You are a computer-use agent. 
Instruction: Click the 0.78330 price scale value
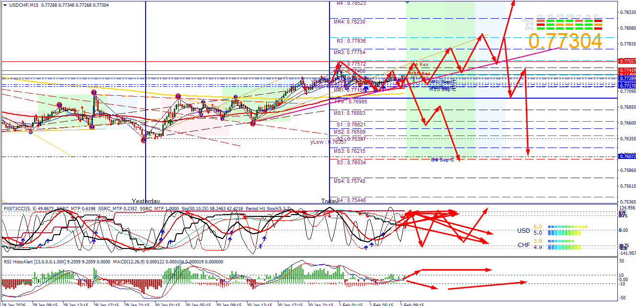627,12
